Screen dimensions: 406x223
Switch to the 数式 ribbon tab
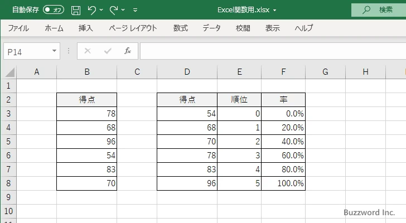click(180, 28)
